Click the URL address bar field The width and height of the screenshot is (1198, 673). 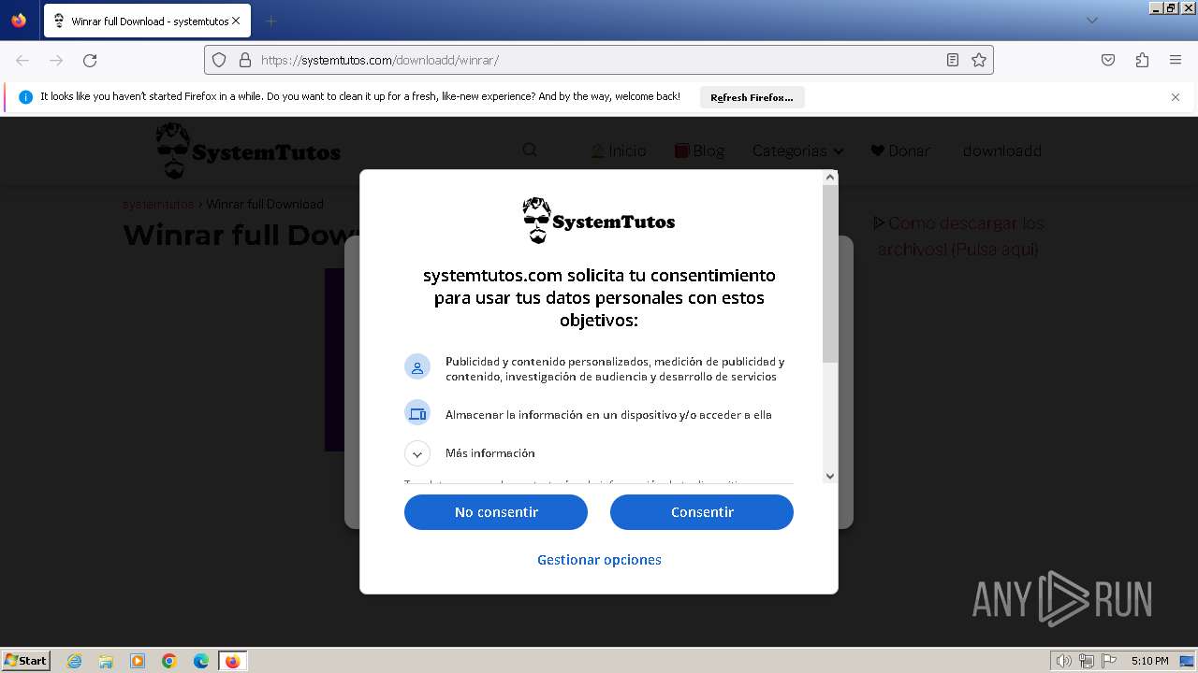coord(599,60)
